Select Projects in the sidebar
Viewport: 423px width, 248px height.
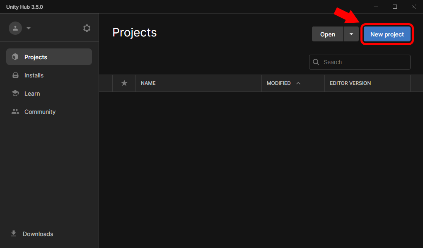point(49,57)
